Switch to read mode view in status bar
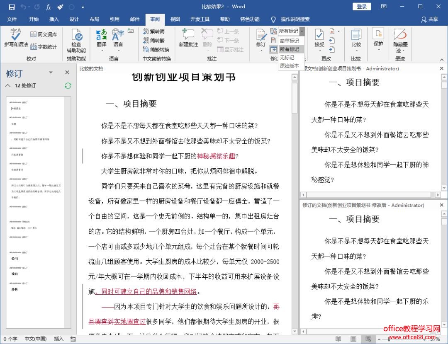 (x=338, y=339)
